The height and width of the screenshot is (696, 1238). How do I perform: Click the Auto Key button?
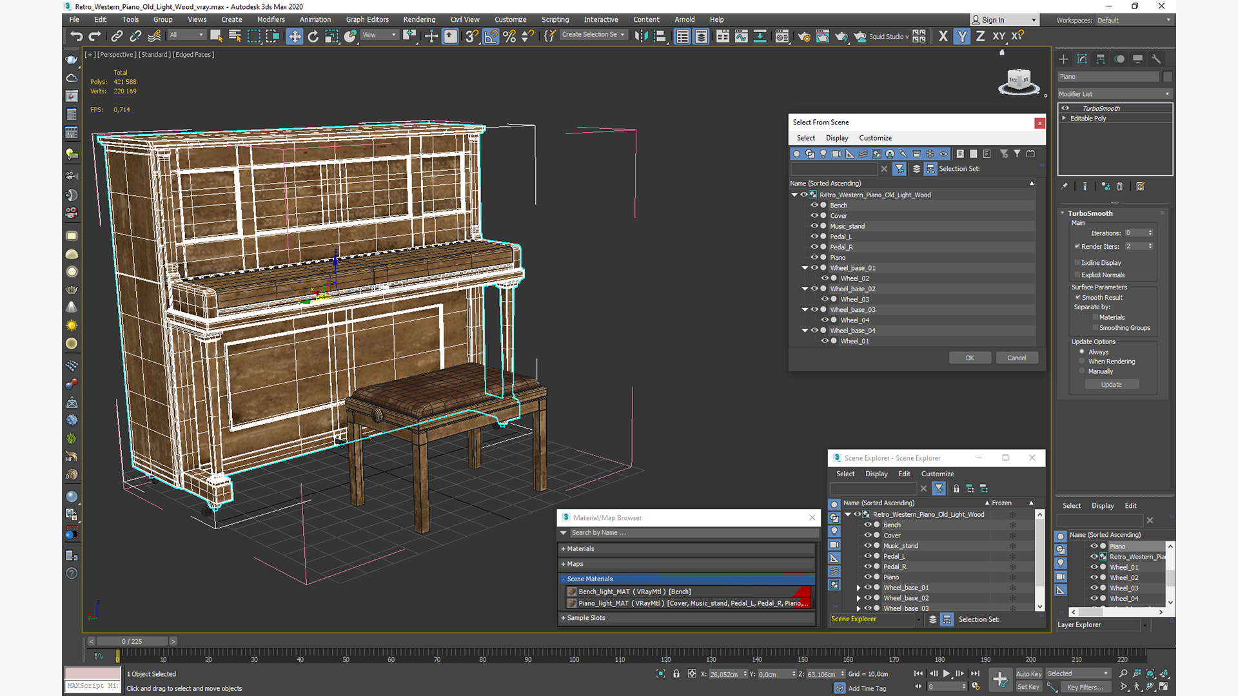(1028, 674)
